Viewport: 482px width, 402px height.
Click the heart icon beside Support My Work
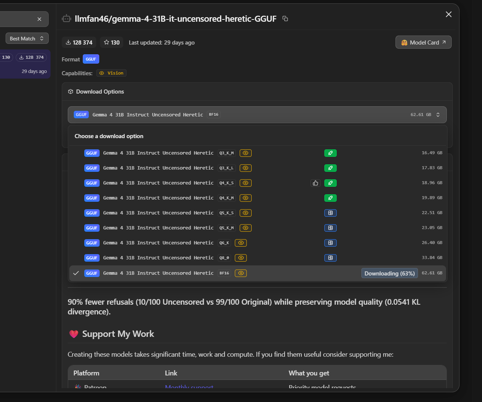[x=74, y=334]
